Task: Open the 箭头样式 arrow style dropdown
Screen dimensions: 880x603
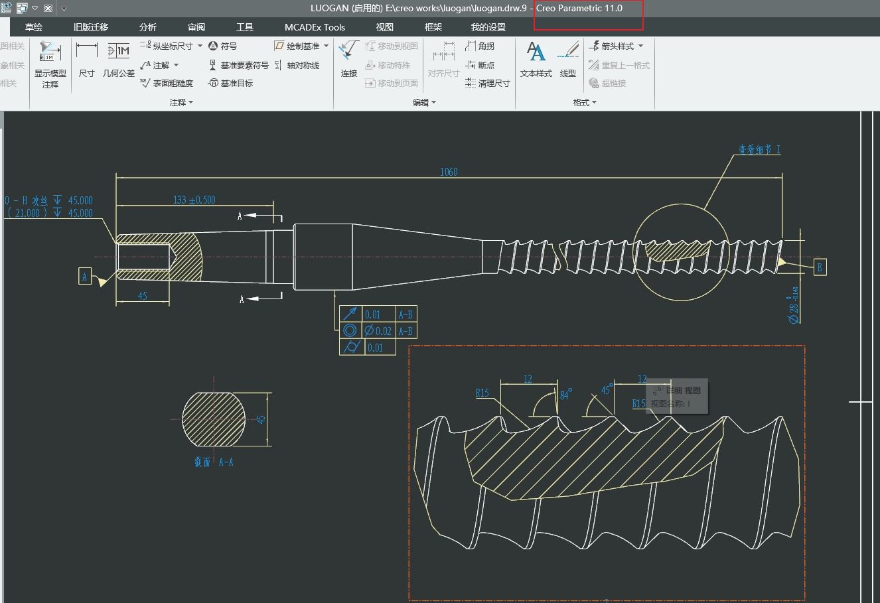Action: (640, 46)
